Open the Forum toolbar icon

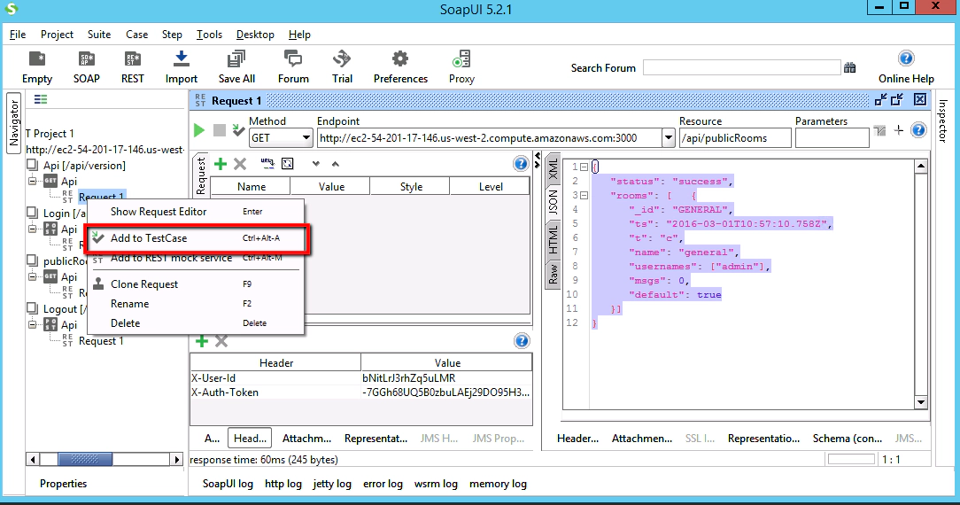pos(293,67)
